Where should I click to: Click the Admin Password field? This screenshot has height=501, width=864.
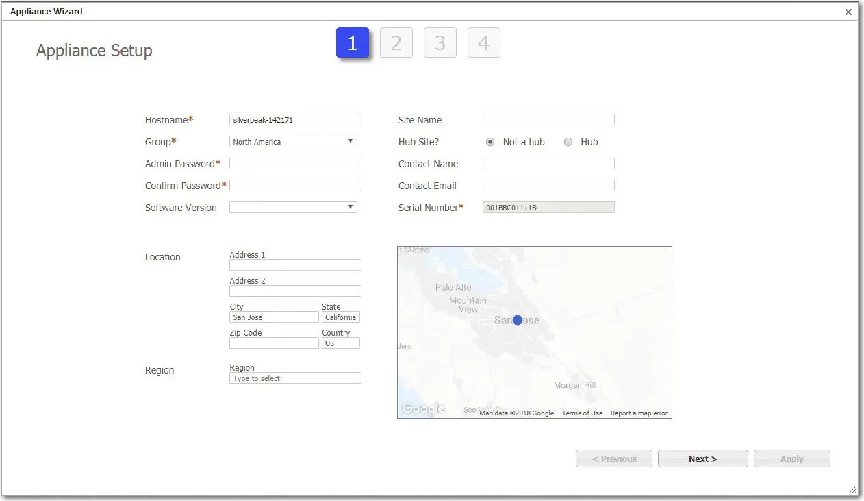[x=294, y=163]
